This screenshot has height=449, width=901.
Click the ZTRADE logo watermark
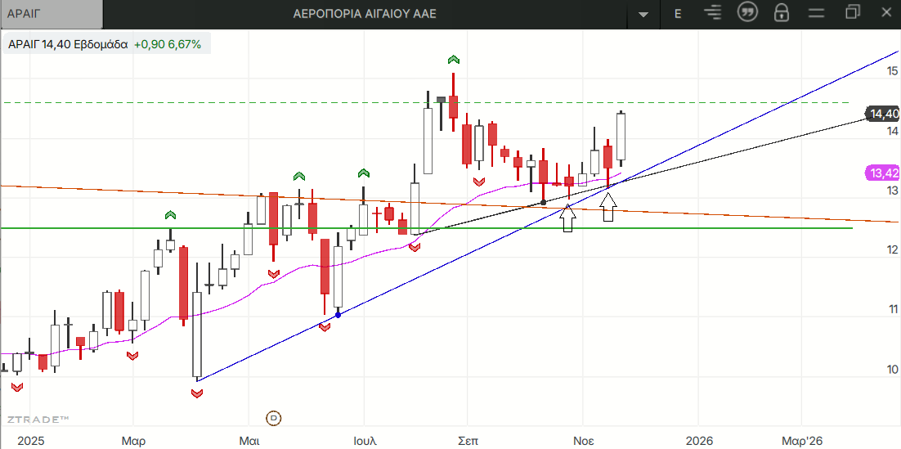pos(38,420)
